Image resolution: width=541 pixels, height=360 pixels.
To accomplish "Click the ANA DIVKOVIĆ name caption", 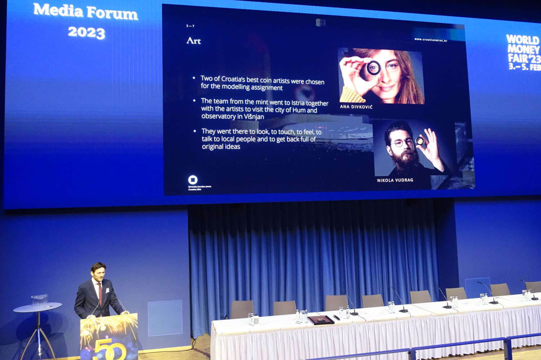I will [x=356, y=107].
